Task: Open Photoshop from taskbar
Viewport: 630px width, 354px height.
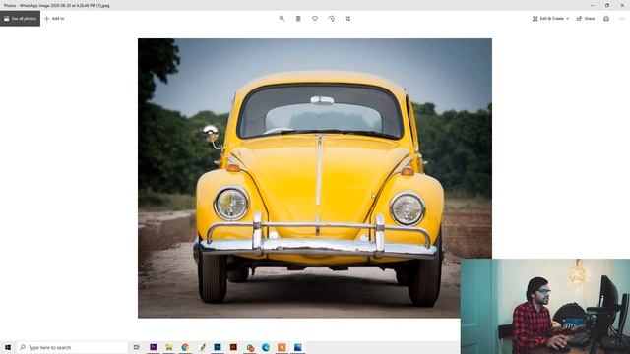Action: (218, 347)
